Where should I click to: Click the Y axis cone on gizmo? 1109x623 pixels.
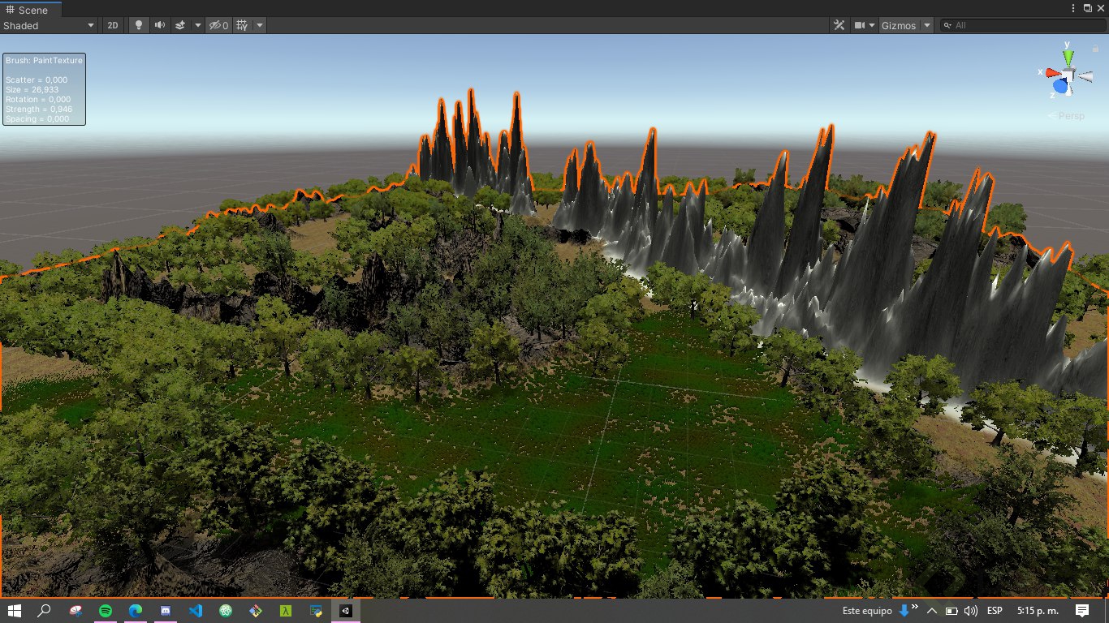[x=1068, y=55]
